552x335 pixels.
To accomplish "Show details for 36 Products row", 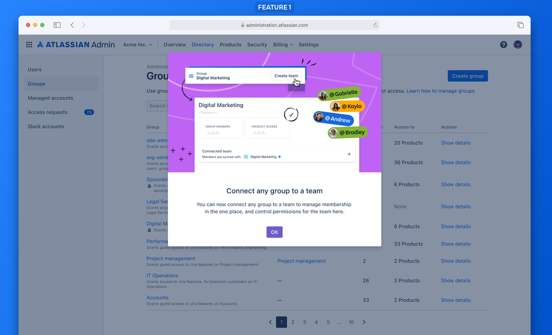I will 456,163.
